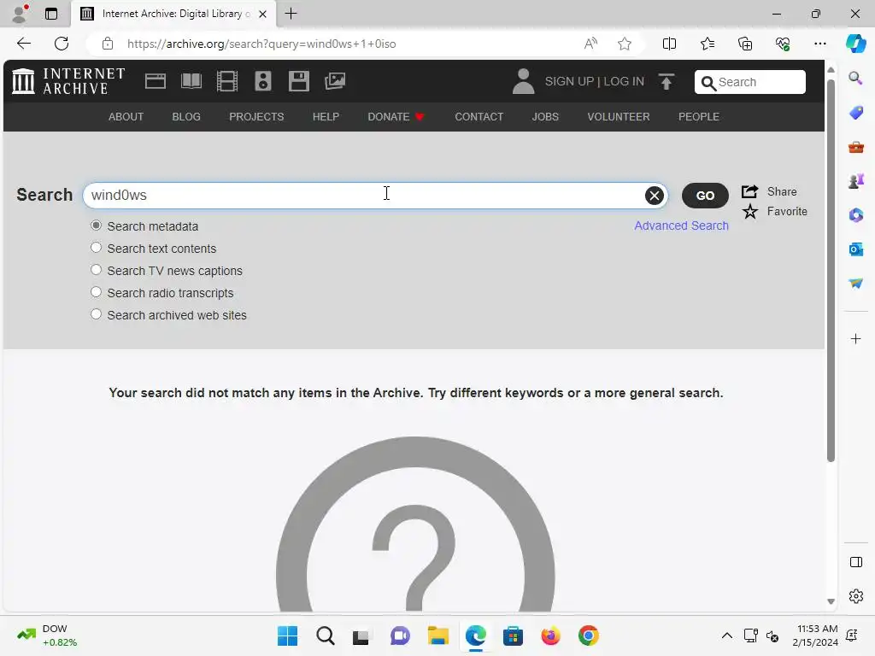Add this page to favorites star
Viewport: 875px width, 656px height.
click(x=625, y=44)
